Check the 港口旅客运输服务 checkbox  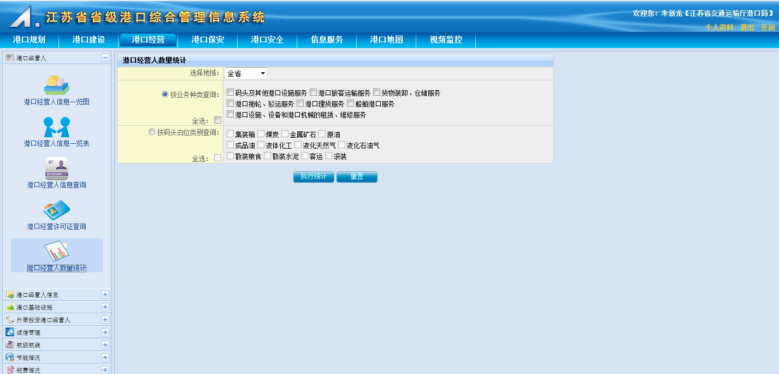[313, 92]
